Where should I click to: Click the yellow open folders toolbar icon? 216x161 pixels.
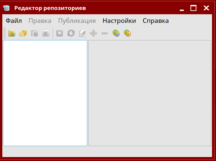tap(23, 33)
